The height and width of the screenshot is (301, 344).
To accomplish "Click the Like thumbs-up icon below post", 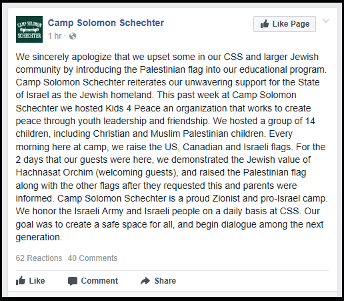I will [21, 280].
